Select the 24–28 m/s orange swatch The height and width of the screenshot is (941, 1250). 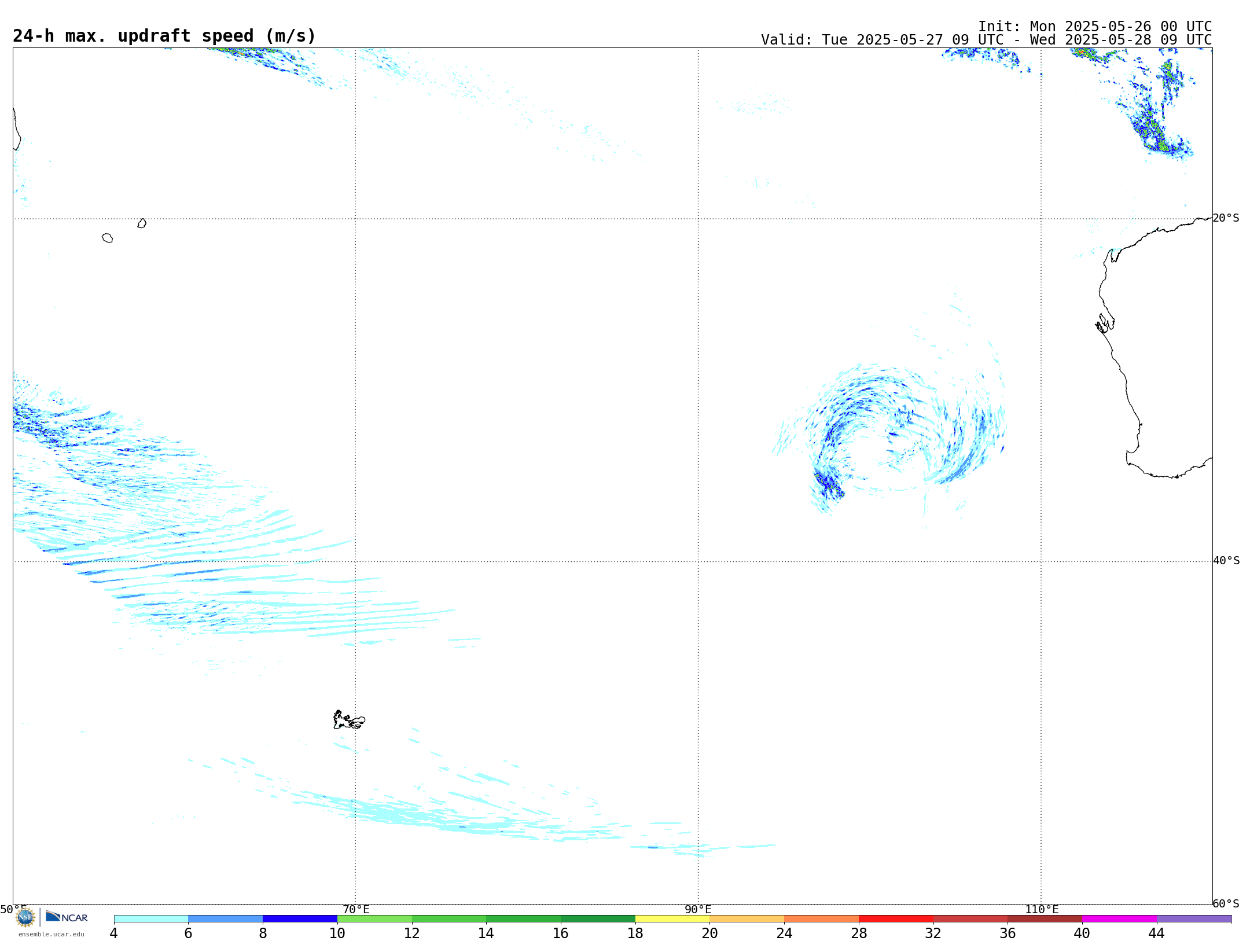(x=822, y=919)
